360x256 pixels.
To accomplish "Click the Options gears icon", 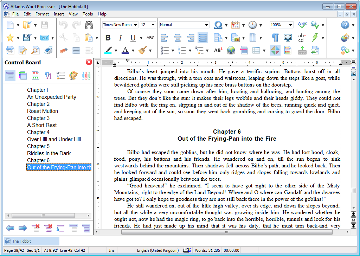I will [345, 50].
